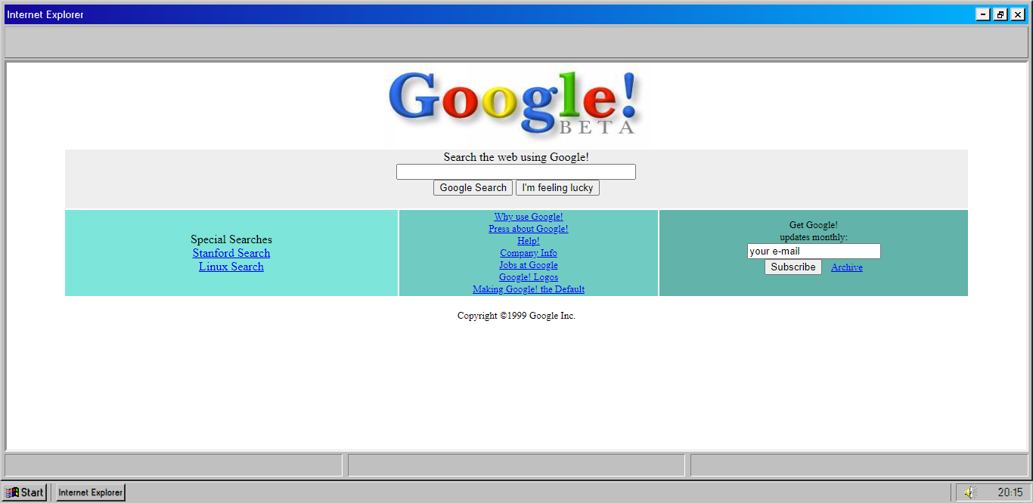Screen dimensions: 1033x503
Task: Open the Linux Search link
Action: coord(231,267)
